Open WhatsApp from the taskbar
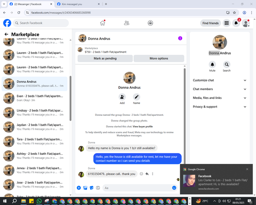The image size is (256, 205). click(39, 201)
